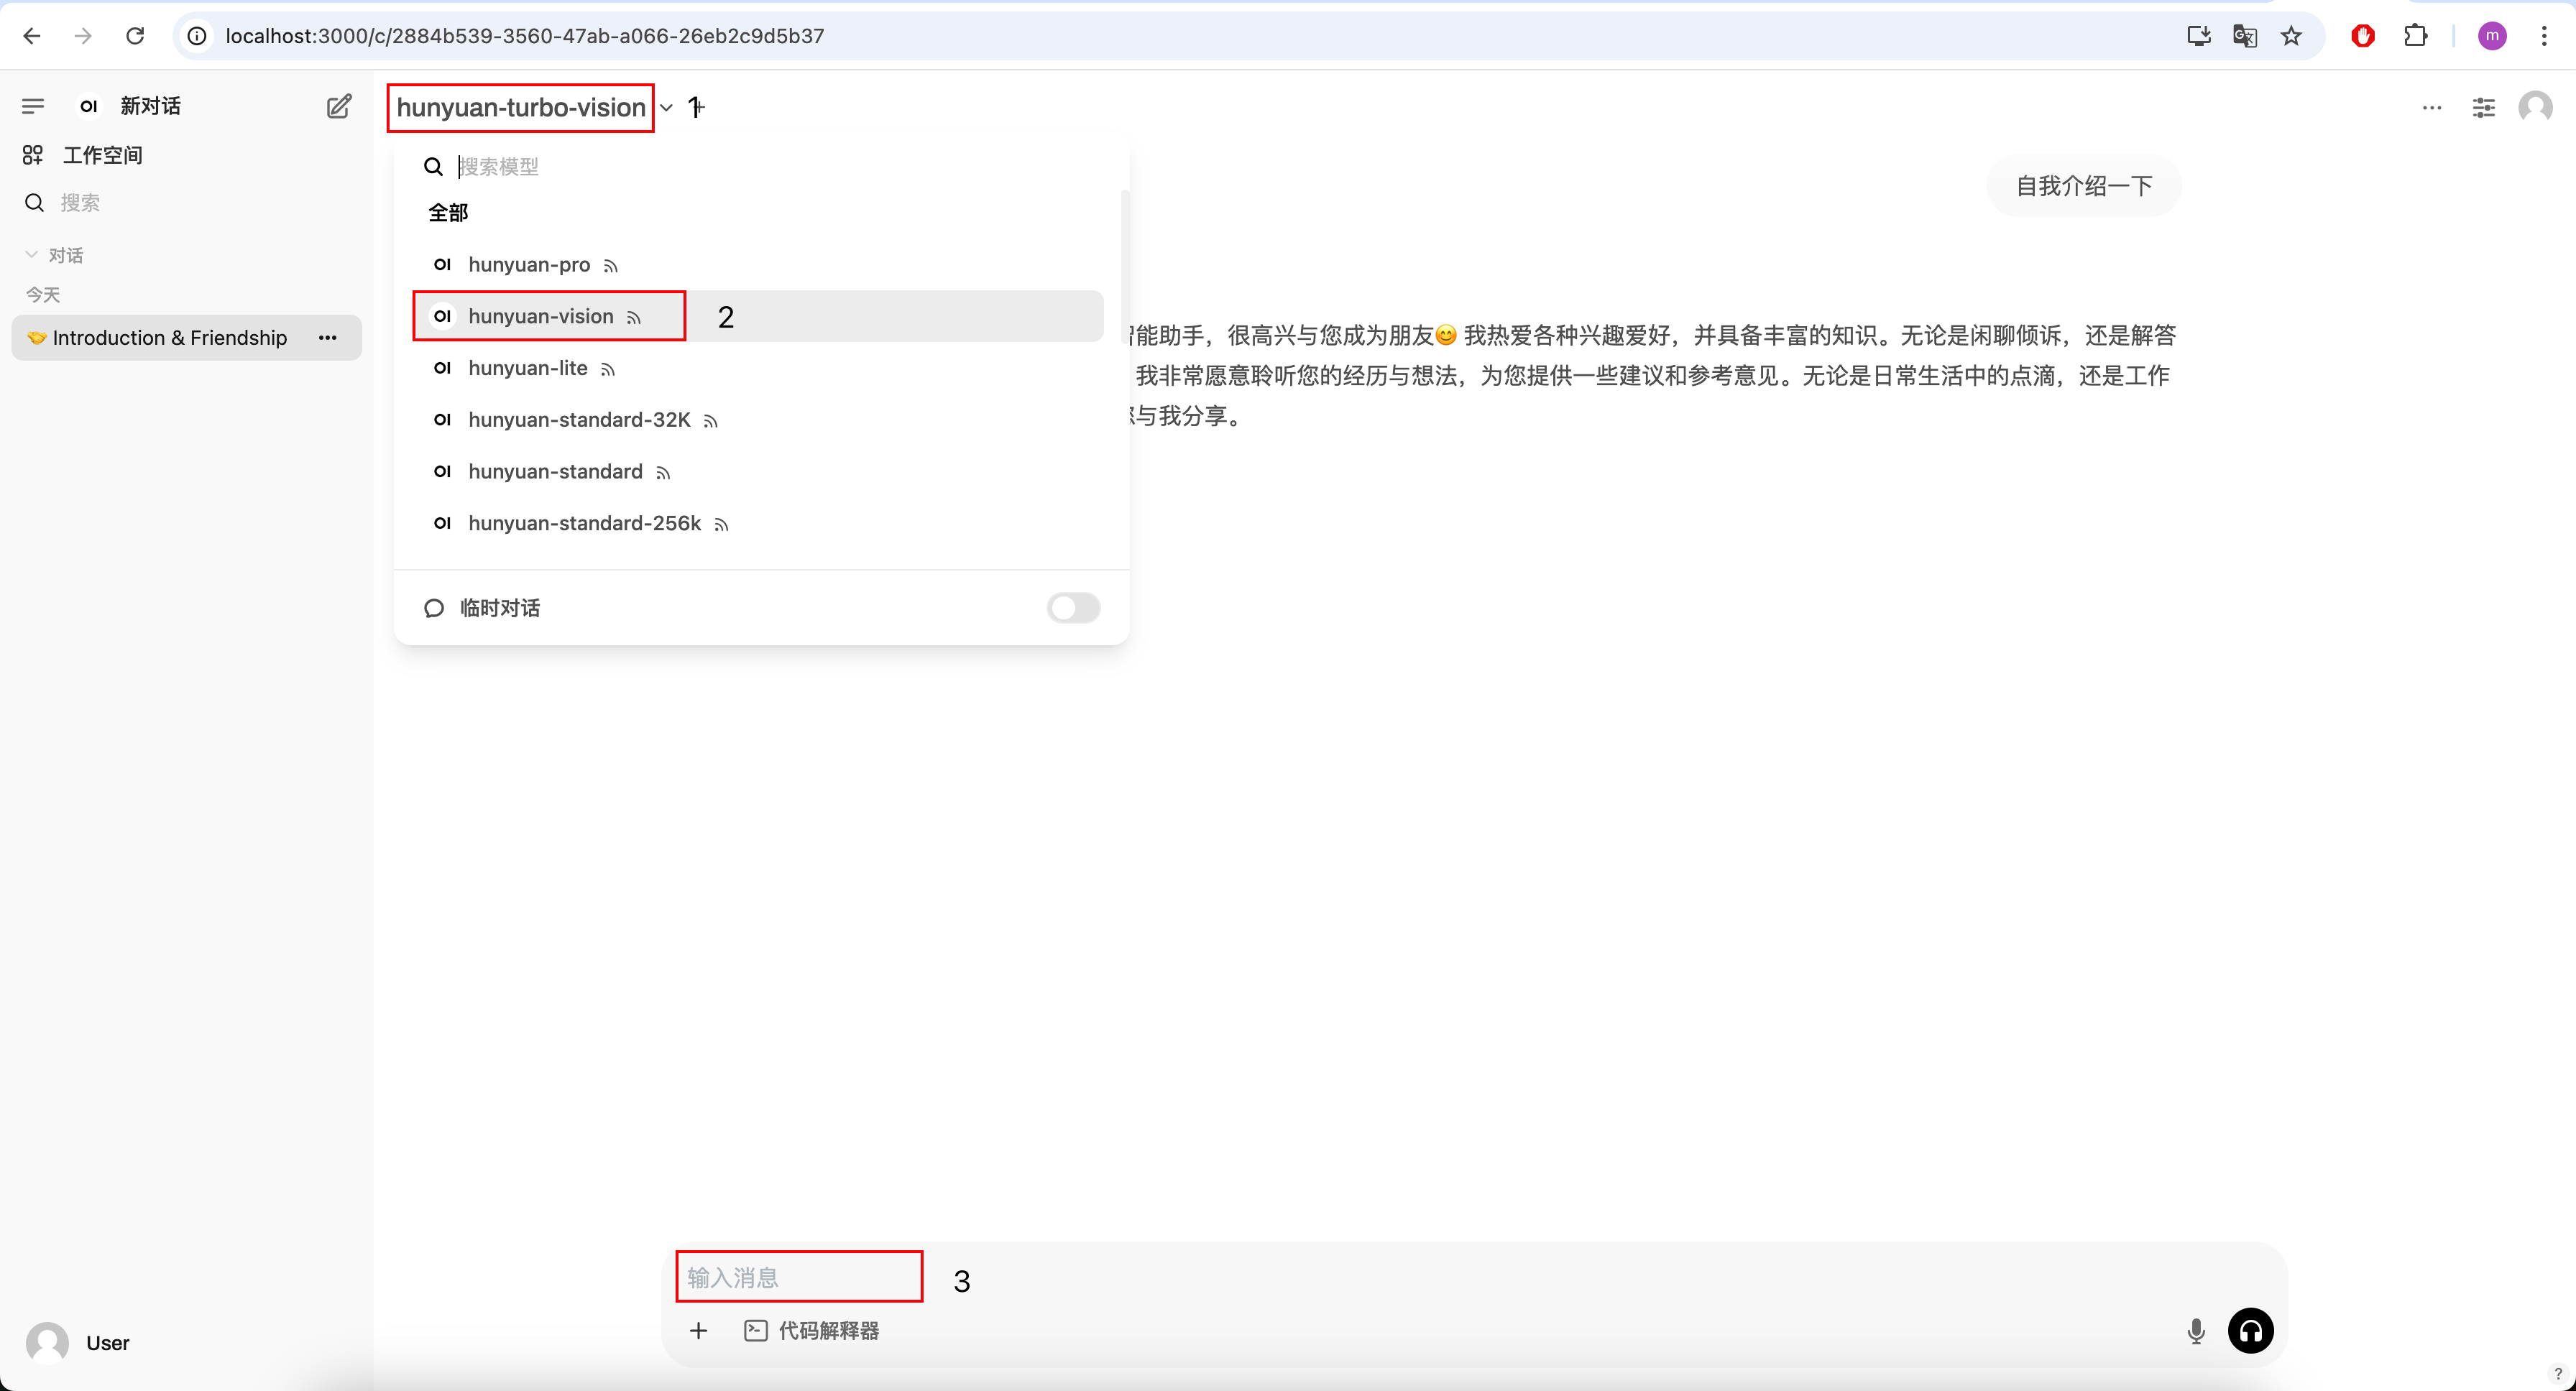View site information icon
The width and height of the screenshot is (2576, 1391).
(198, 36)
